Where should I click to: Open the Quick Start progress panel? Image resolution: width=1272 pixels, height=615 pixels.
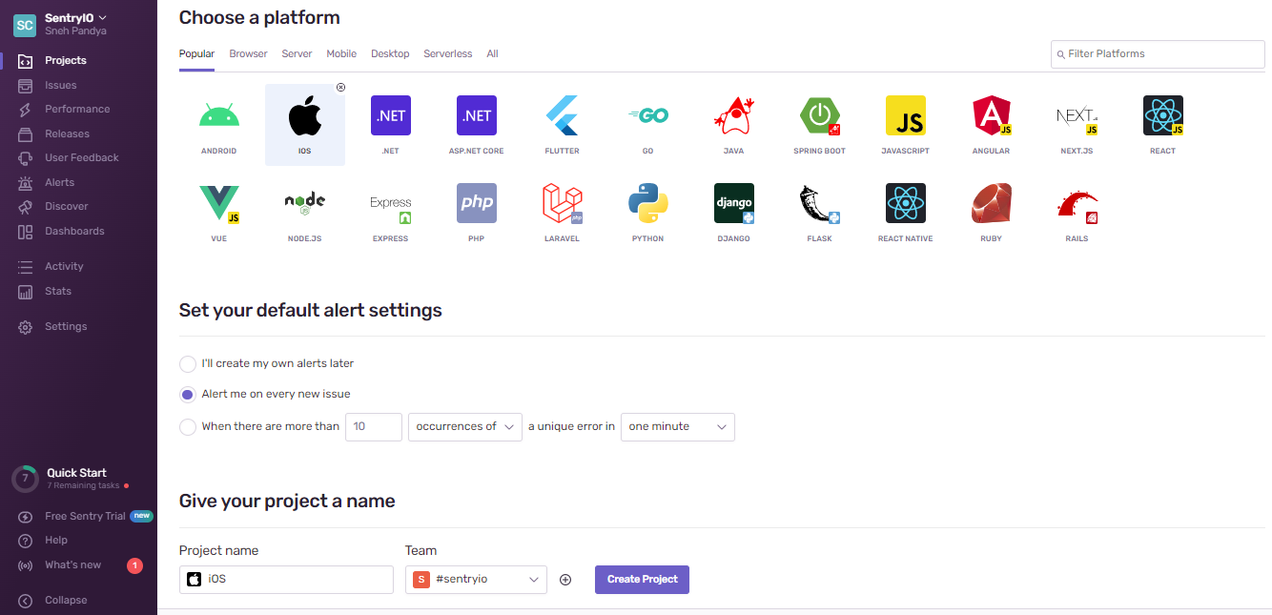point(76,479)
